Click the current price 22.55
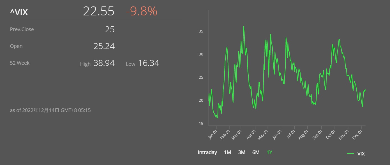Image resolution: width=390 pixels, height=165 pixels. click(99, 11)
